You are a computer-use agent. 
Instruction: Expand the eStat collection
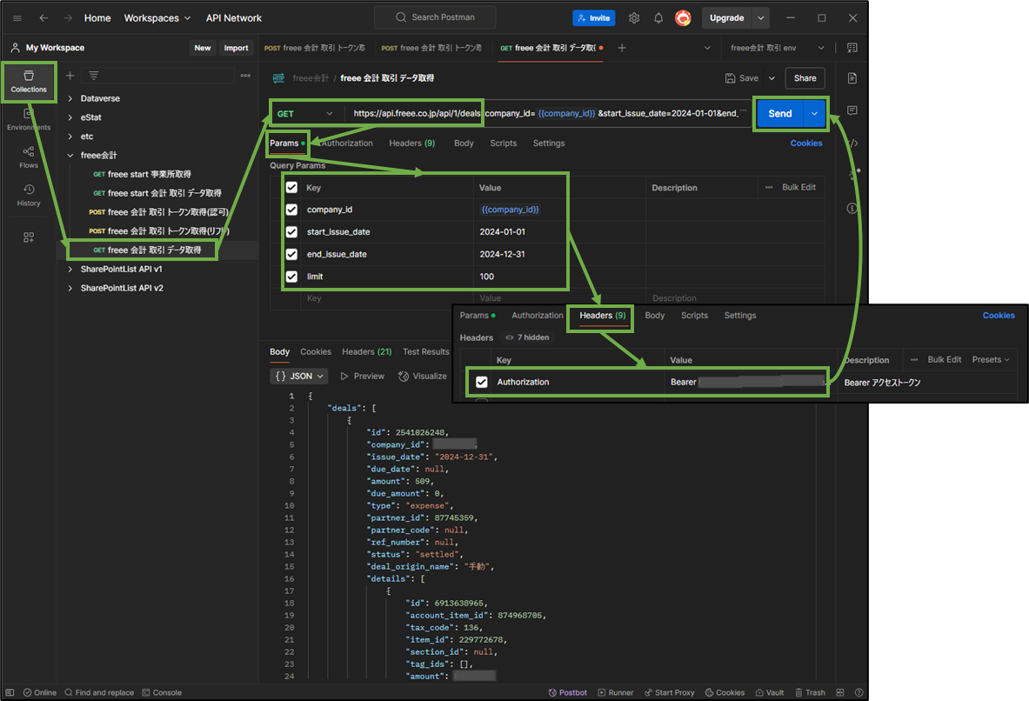tap(70, 117)
